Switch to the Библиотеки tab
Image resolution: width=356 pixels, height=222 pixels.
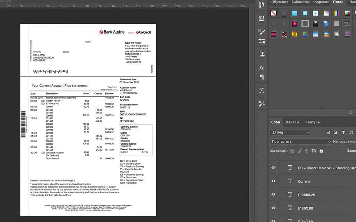(301, 2)
